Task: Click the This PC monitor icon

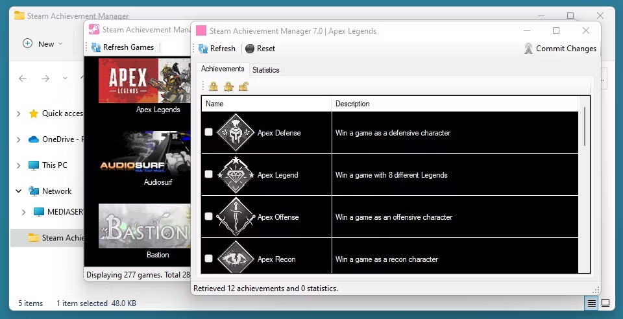Action: [x=34, y=165]
